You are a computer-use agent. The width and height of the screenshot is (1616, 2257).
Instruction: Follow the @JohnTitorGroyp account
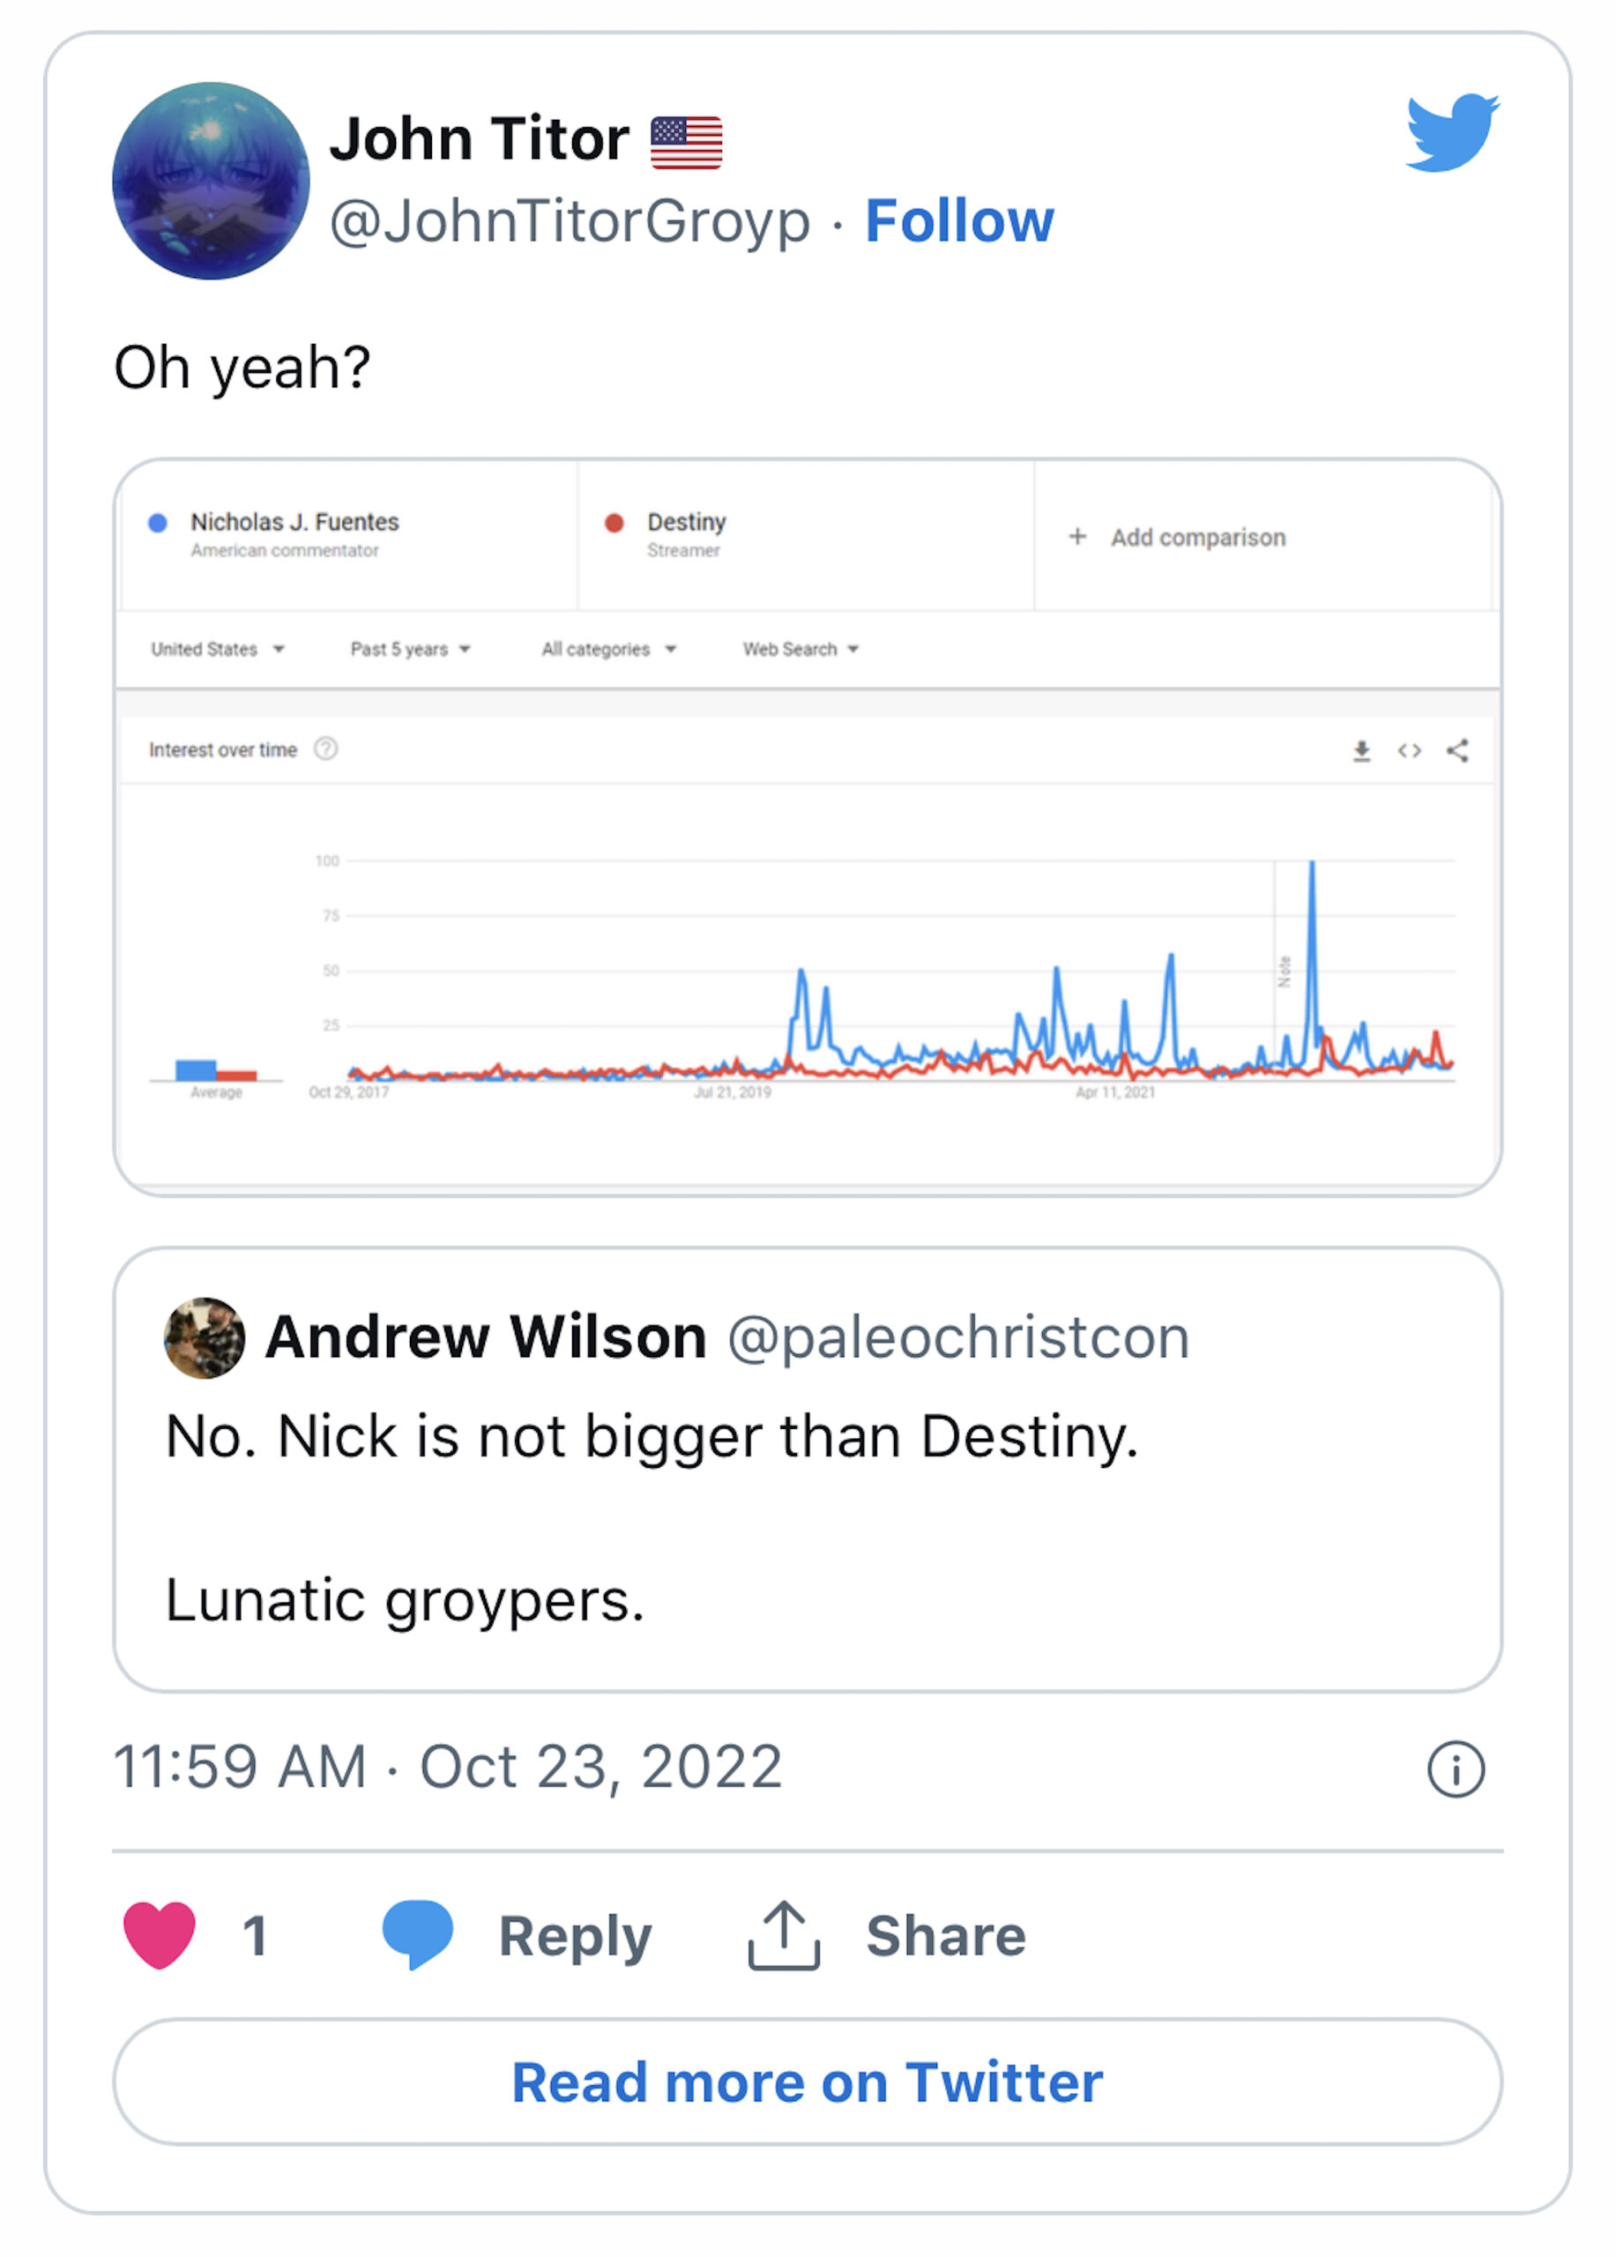click(x=958, y=221)
